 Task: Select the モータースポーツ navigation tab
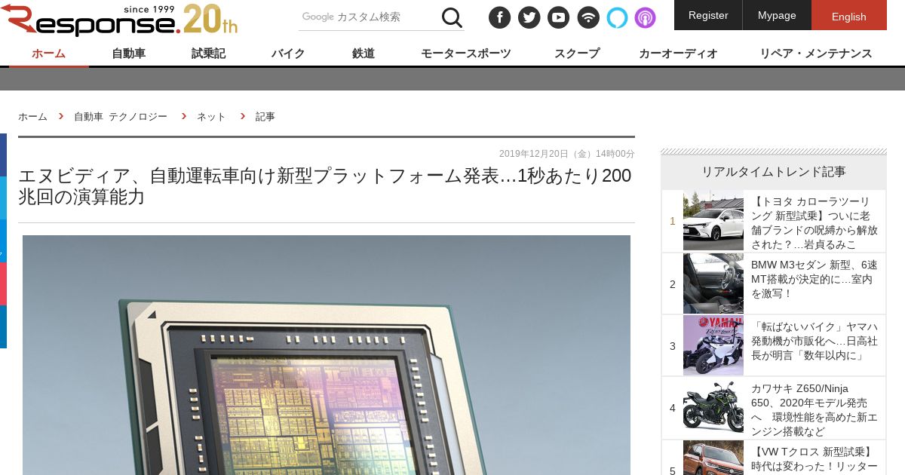[x=466, y=54]
